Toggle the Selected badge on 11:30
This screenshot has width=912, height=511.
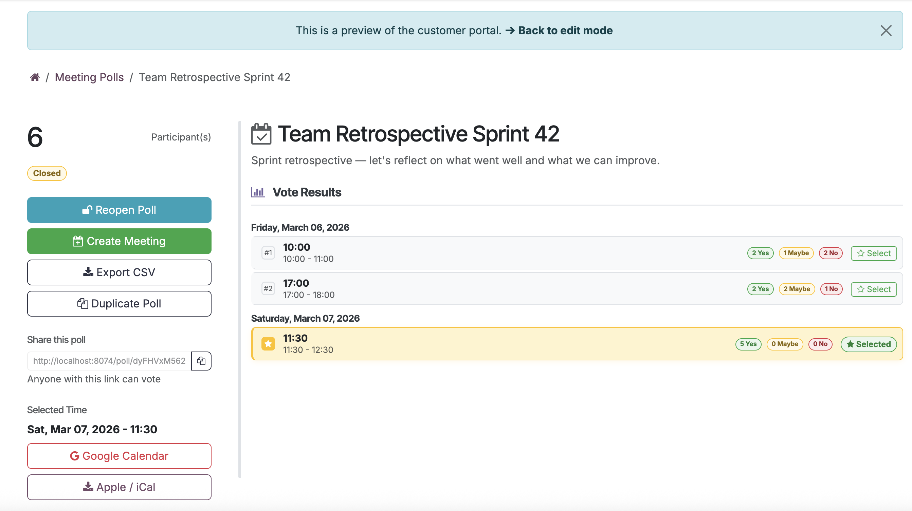869,344
